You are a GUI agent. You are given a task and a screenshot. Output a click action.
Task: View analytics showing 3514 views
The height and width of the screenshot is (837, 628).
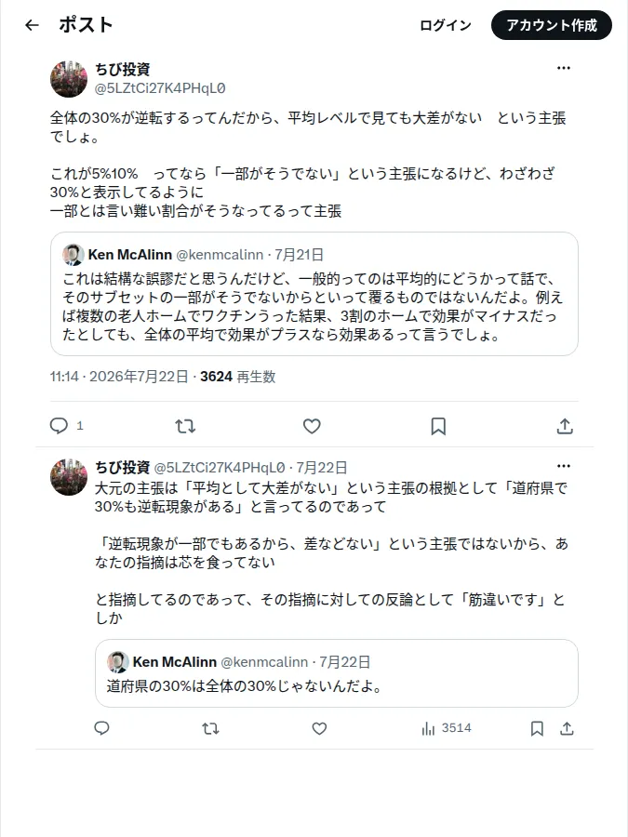(x=447, y=728)
